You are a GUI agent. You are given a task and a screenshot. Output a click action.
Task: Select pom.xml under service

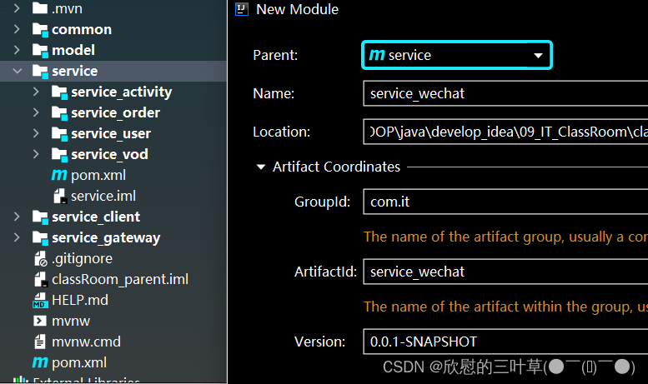113,175
